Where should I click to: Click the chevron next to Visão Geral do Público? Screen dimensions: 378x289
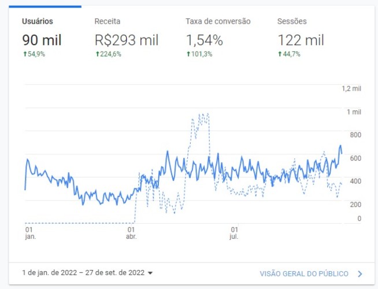click(360, 274)
